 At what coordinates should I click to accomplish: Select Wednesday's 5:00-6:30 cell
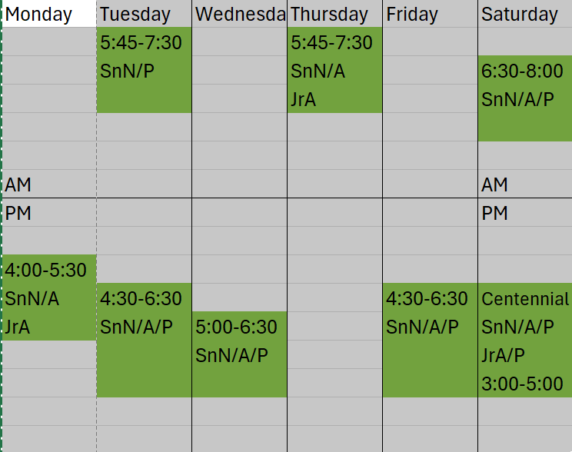click(x=239, y=327)
